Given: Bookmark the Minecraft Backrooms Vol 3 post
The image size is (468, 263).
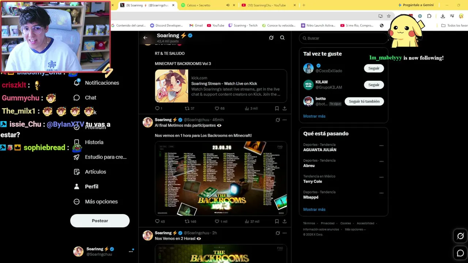Looking at the screenshot, I should point(277,108).
